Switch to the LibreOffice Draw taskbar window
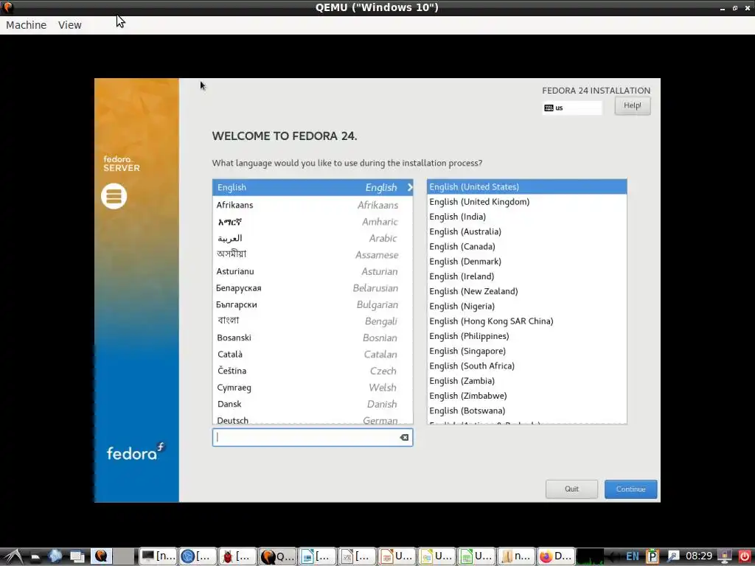Viewport: 755px width, 566px height. pos(436,556)
